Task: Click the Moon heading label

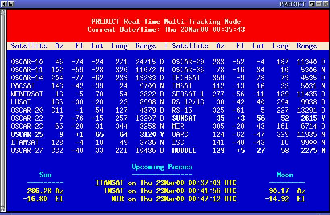Action: coord(285,175)
